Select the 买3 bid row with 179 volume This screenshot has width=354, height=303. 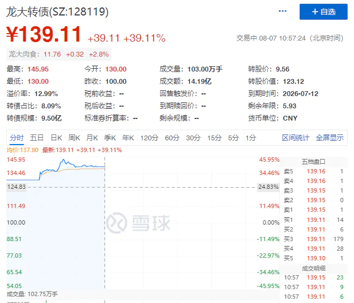(313, 239)
